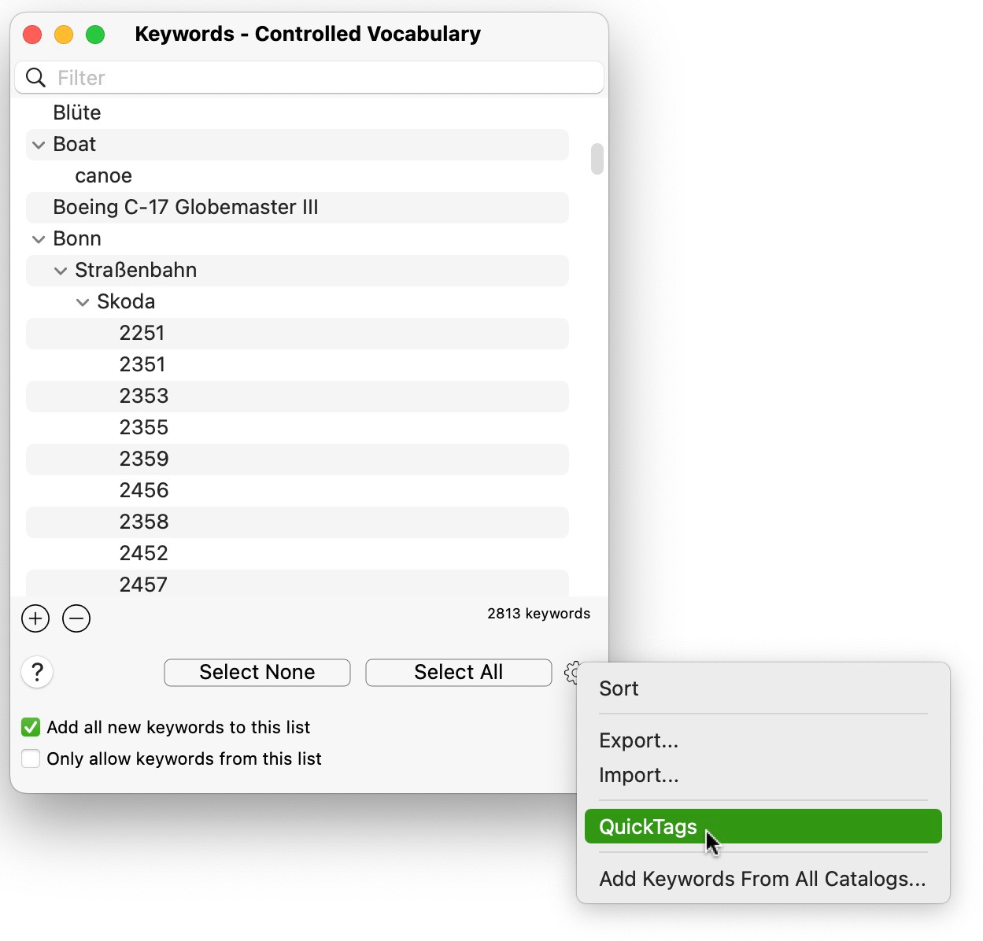Collapse the Straßenbahn subgroup
983x941 pixels.
point(60,270)
